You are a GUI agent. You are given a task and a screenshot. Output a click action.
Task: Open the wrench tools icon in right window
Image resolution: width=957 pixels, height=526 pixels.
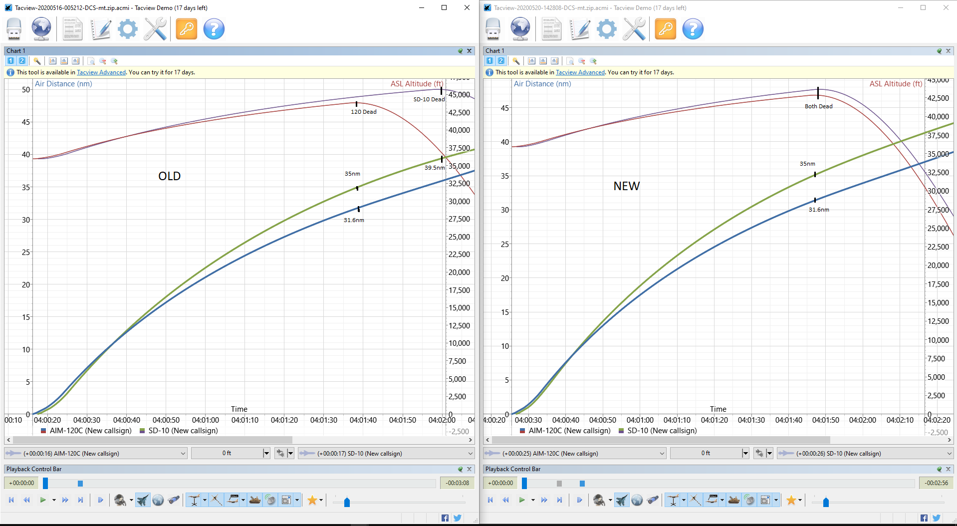click(x=634, y=29)
